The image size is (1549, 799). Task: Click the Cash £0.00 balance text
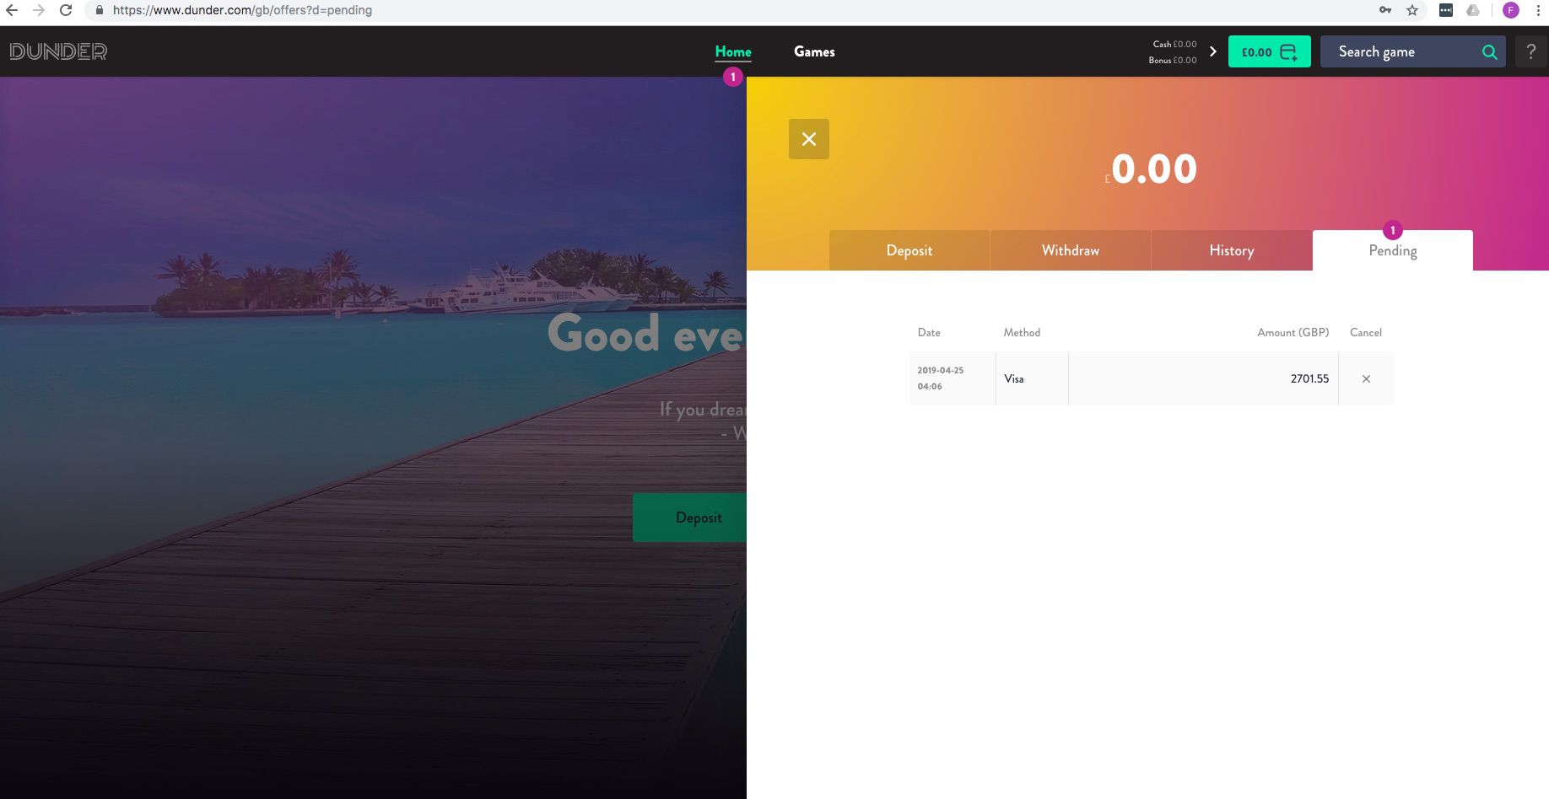point(1174,44)
